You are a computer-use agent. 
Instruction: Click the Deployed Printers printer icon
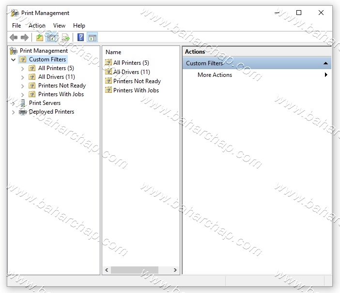pos(23,112)
